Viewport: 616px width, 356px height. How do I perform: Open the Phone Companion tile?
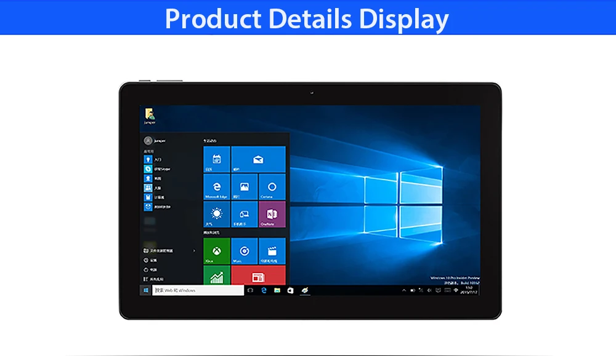click(x=245, y=214)
